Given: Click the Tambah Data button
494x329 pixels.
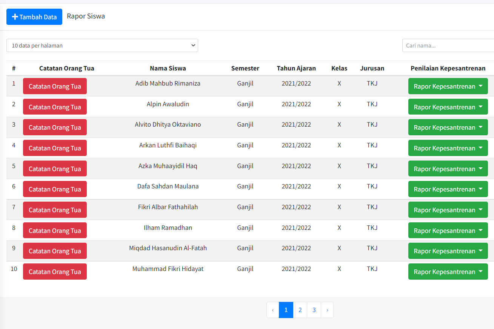Looking at the screenshot, I should click(x=34, y=17).
